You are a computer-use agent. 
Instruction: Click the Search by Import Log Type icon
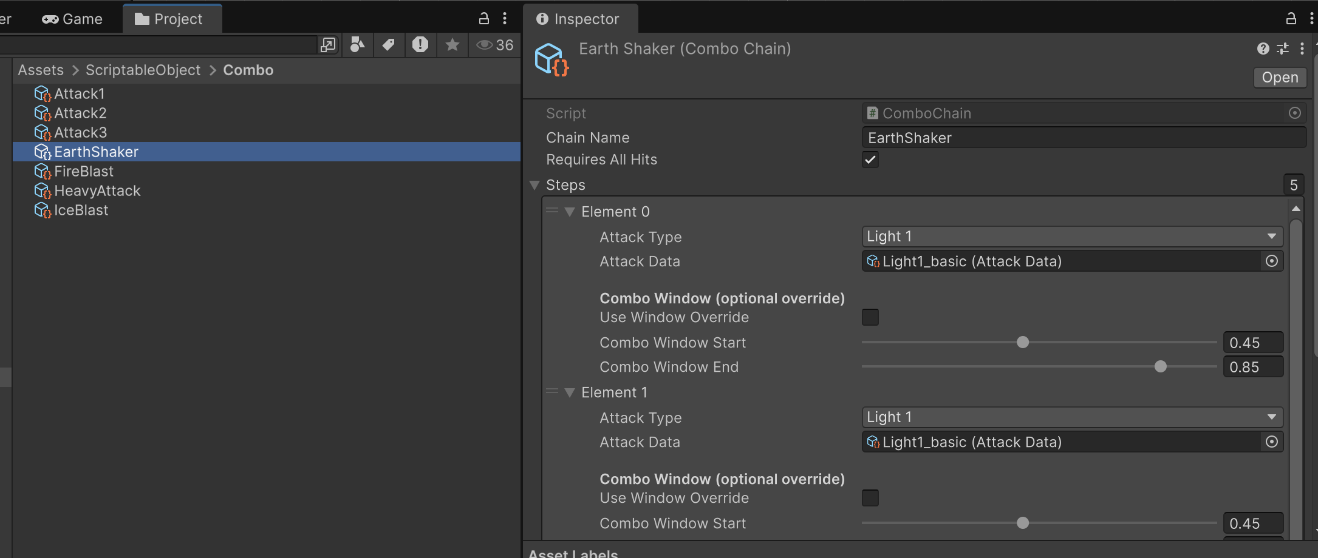pyautogui.click(x=420, y=45)
